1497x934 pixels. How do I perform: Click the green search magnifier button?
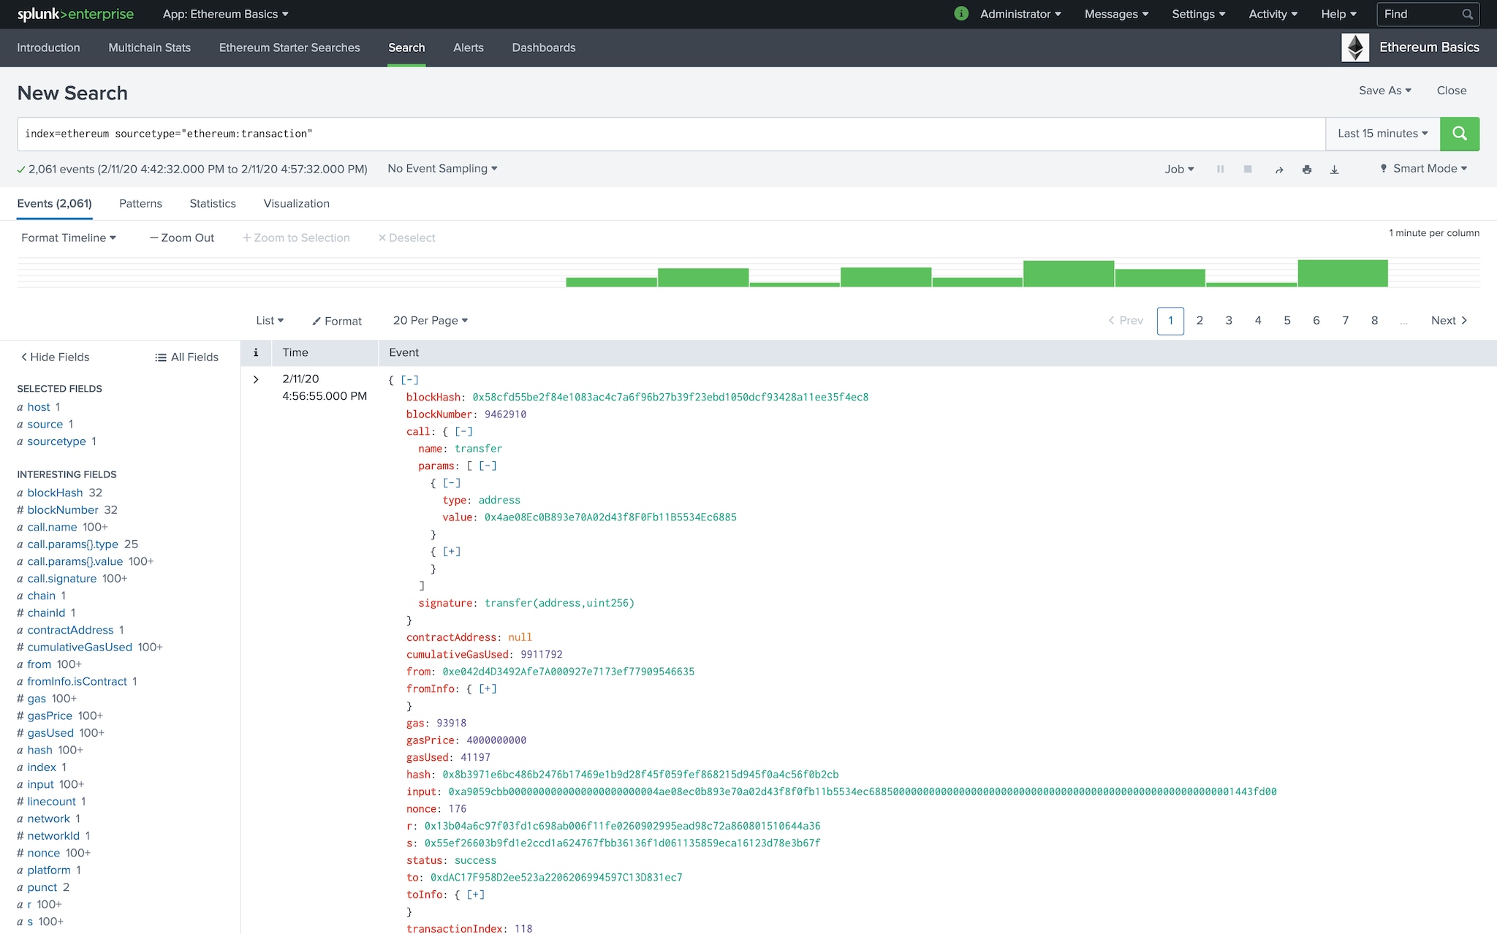pos(1459,134)
